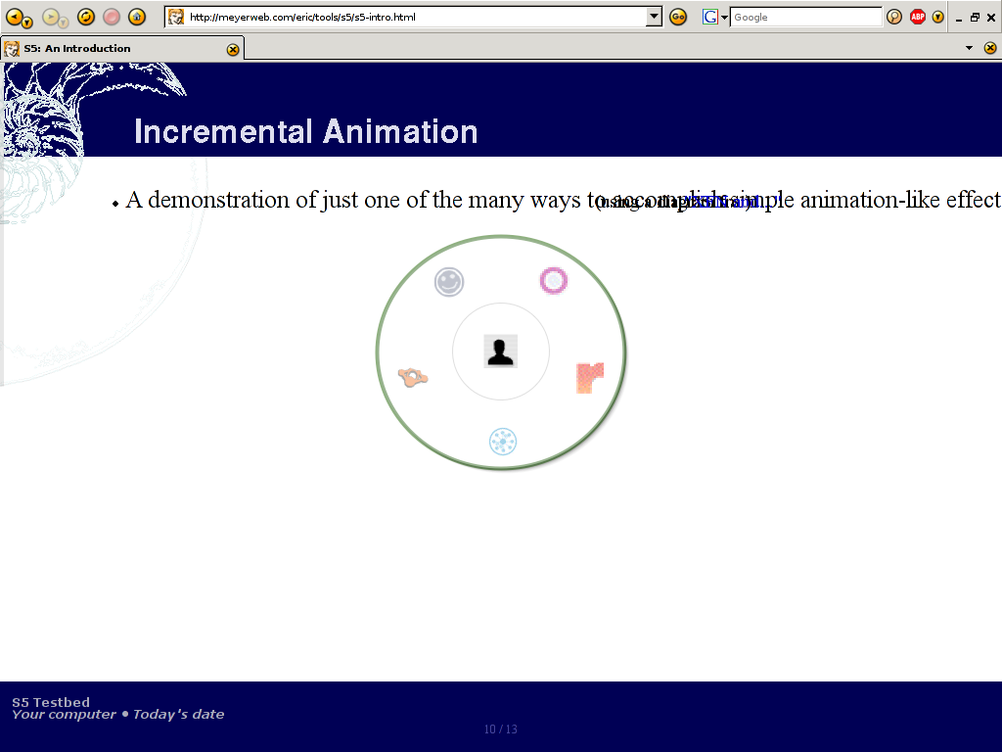Click the browser Back arrow button
Viewport: 1002px width, 752px height.
[16, 17]
